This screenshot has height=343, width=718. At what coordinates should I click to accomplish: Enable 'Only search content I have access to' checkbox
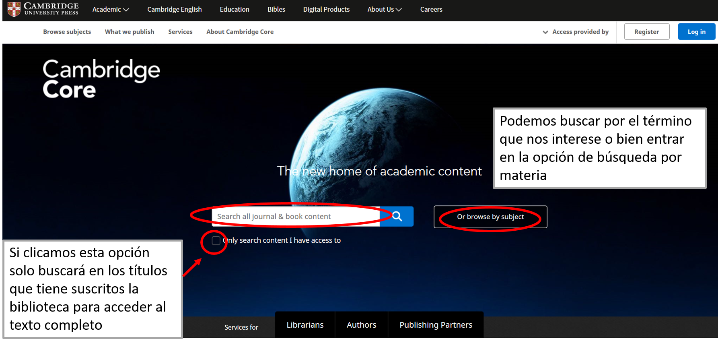[216, 241]
